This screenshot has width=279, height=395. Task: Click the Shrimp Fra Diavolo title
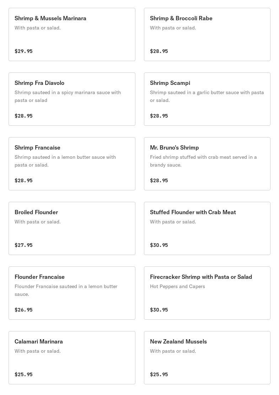(x=39, y=83)
